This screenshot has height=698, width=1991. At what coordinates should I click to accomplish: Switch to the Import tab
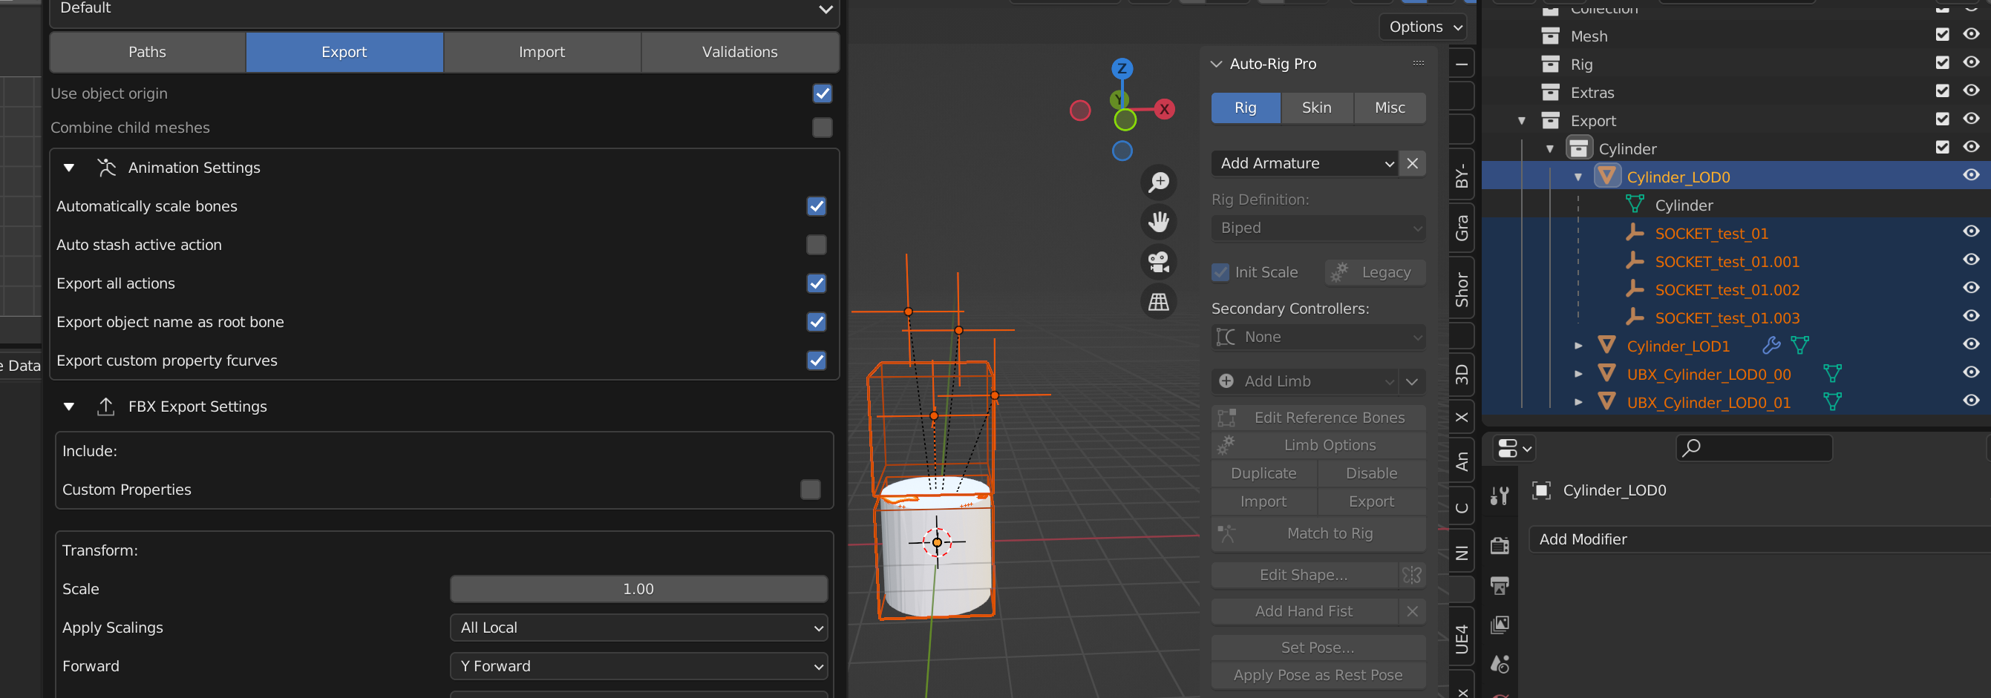[x=542, y=52]
